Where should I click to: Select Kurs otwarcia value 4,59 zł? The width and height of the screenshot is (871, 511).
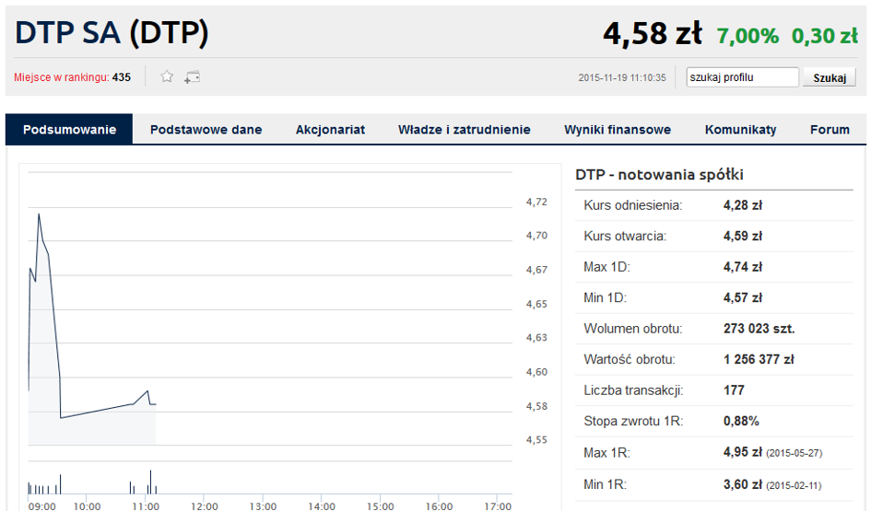click(743, 236)
